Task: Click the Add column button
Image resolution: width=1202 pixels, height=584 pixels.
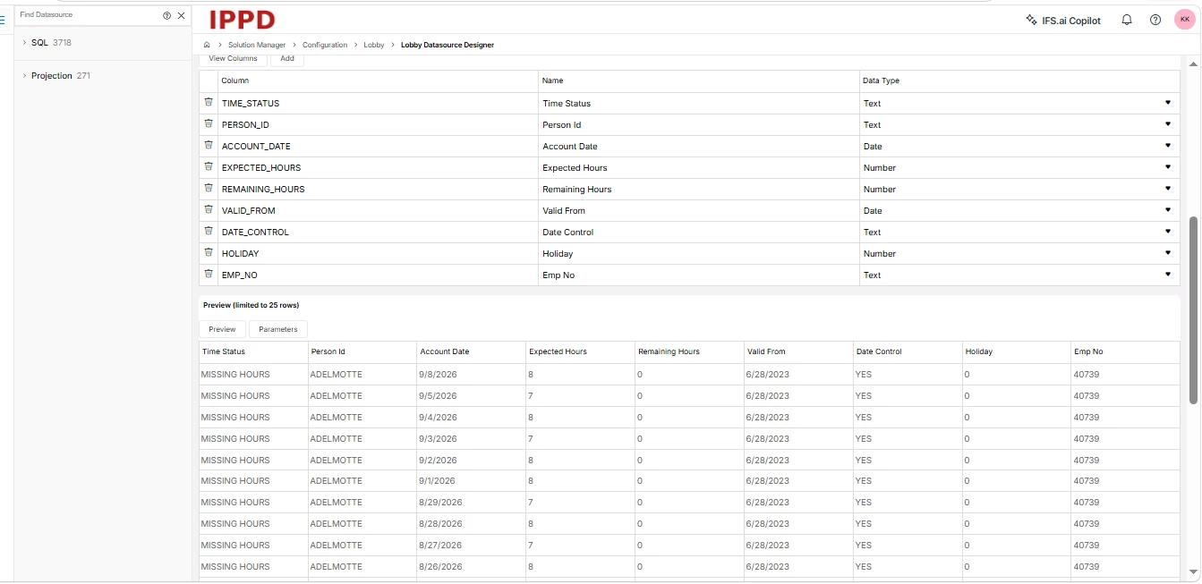Action: (287, 59)
